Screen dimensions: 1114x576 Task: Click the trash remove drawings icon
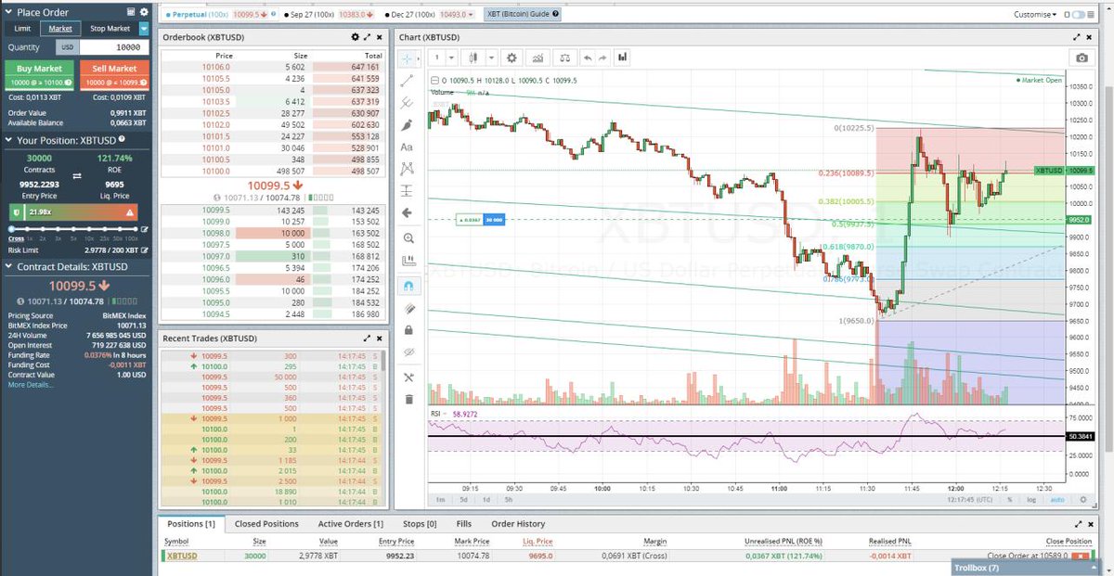tap(408, 400)
